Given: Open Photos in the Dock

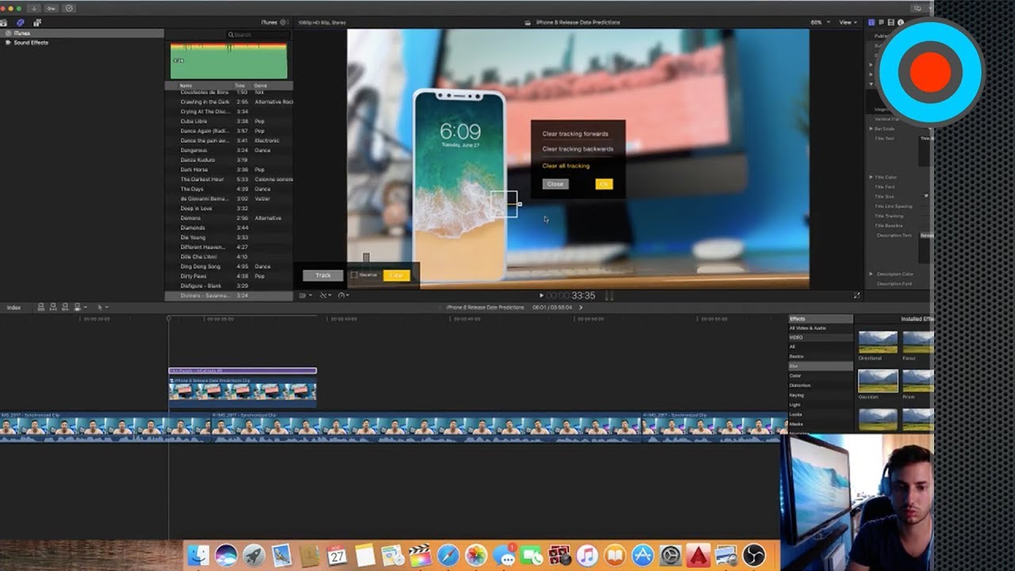Looking at the screenshot, I should click(476, 555).
